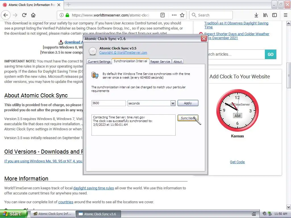Click the Kansas analog clock widget

(x=237, y=110)
